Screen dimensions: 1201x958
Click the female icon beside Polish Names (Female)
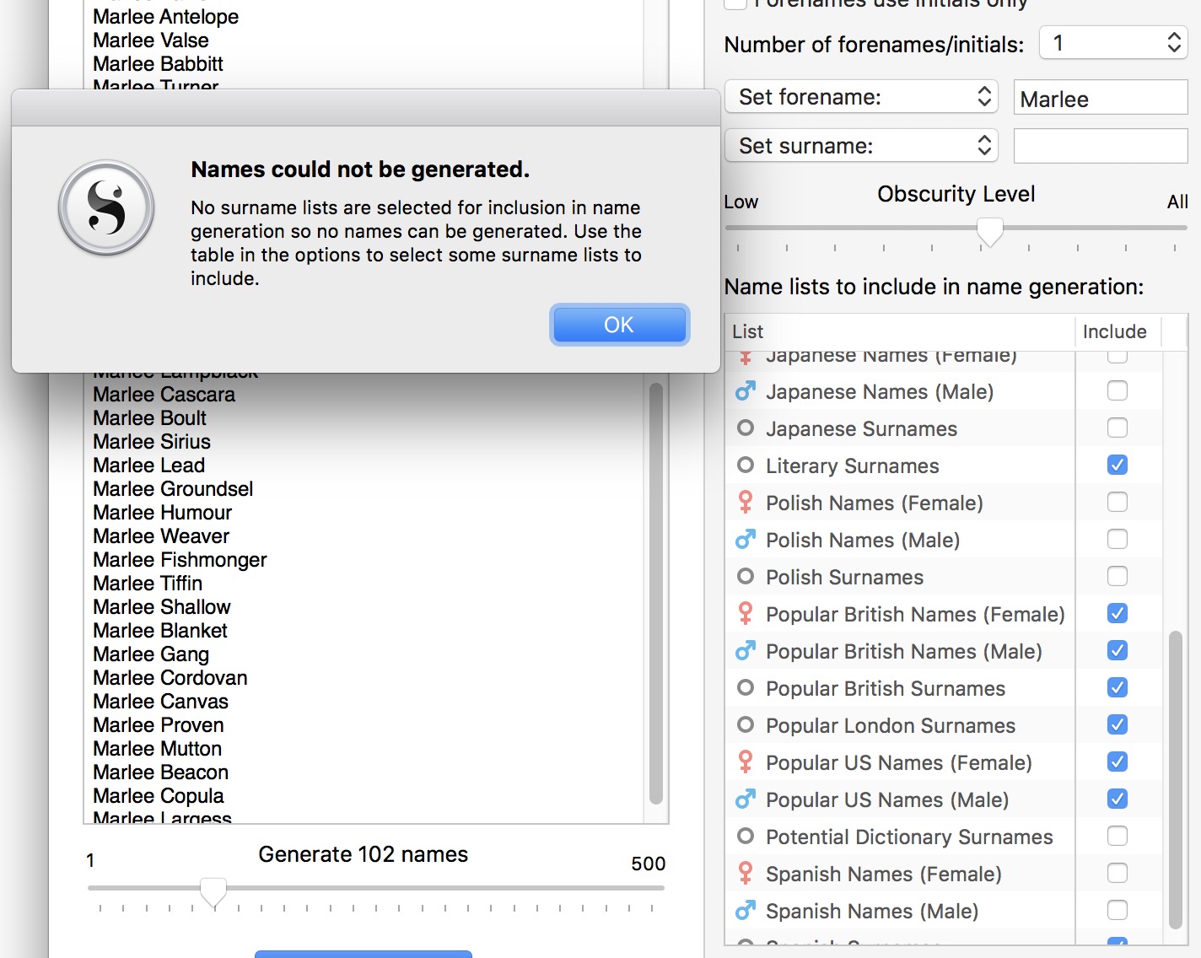pos(745,503)
